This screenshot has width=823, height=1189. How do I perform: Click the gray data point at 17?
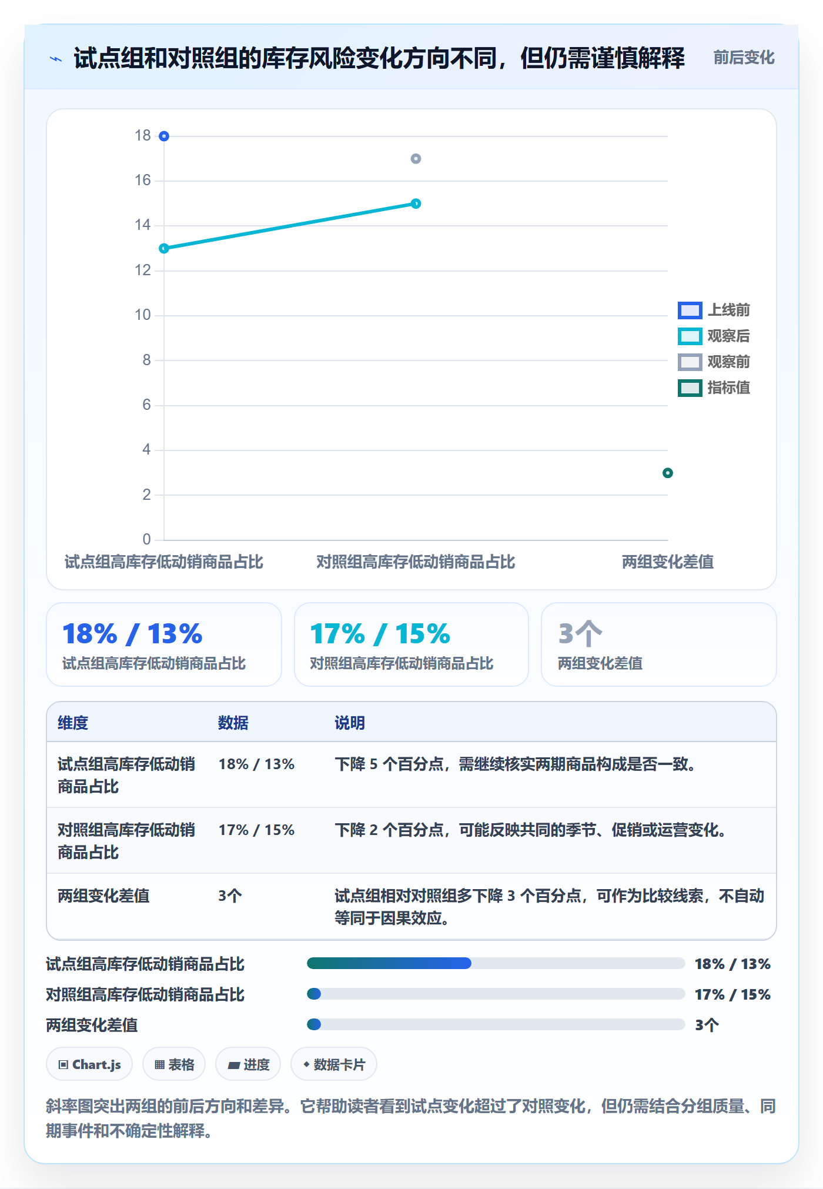pos(416,159)
